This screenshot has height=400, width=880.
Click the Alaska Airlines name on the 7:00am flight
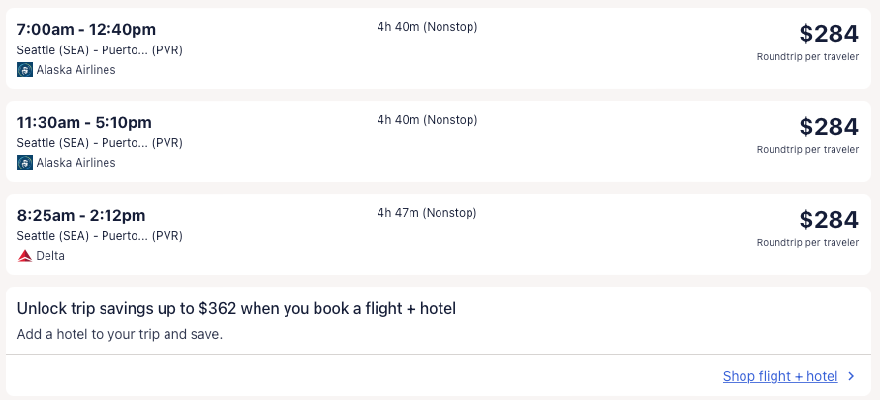click(76, 70)
